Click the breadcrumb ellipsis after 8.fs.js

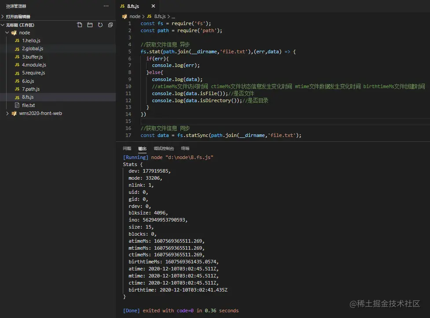[x=173, y=16]
